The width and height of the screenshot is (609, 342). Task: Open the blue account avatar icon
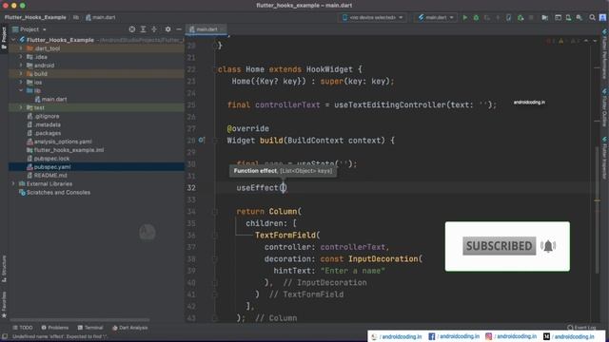coord(602,17)
